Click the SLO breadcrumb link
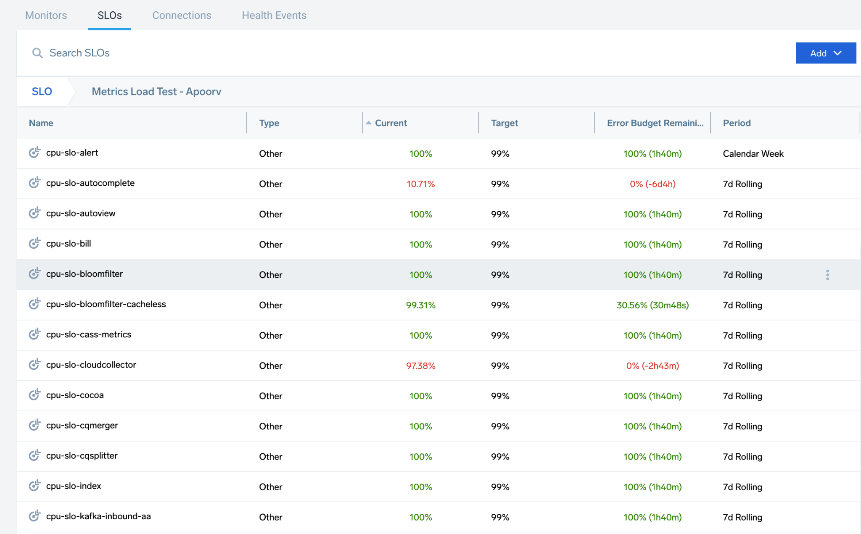This screenshot has width=861, height=534. [x=42, y=91]
